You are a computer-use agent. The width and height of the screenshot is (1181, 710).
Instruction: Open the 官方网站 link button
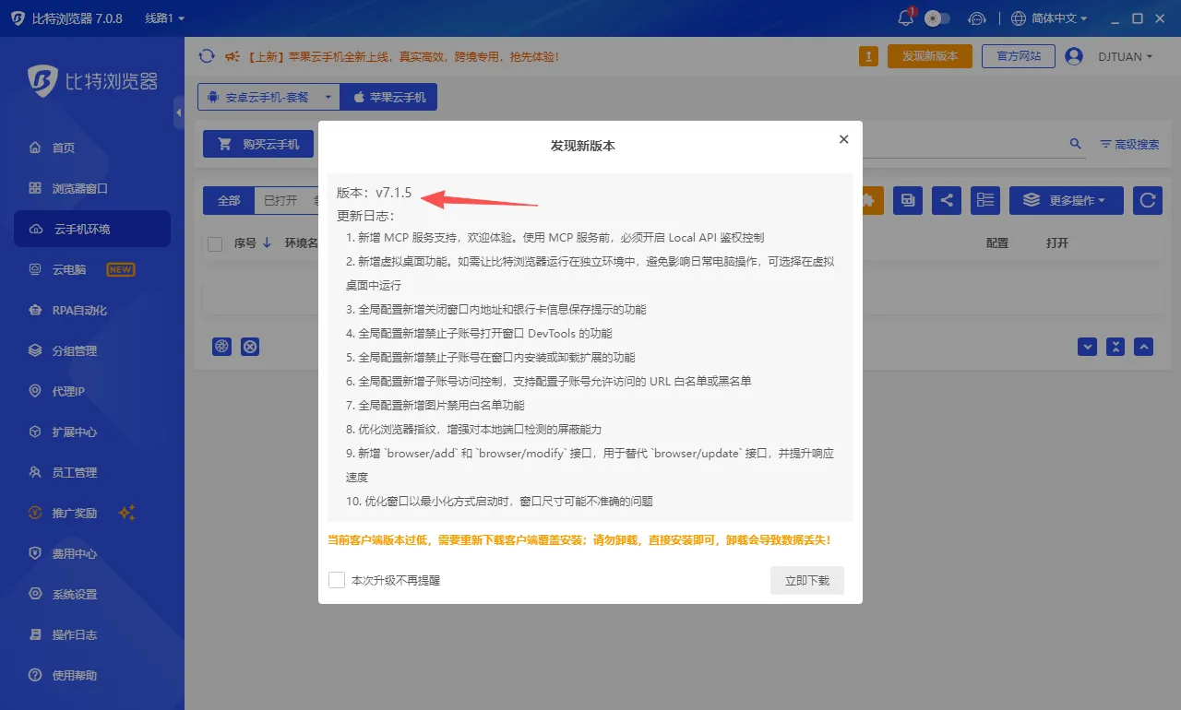pos(1019,56)
